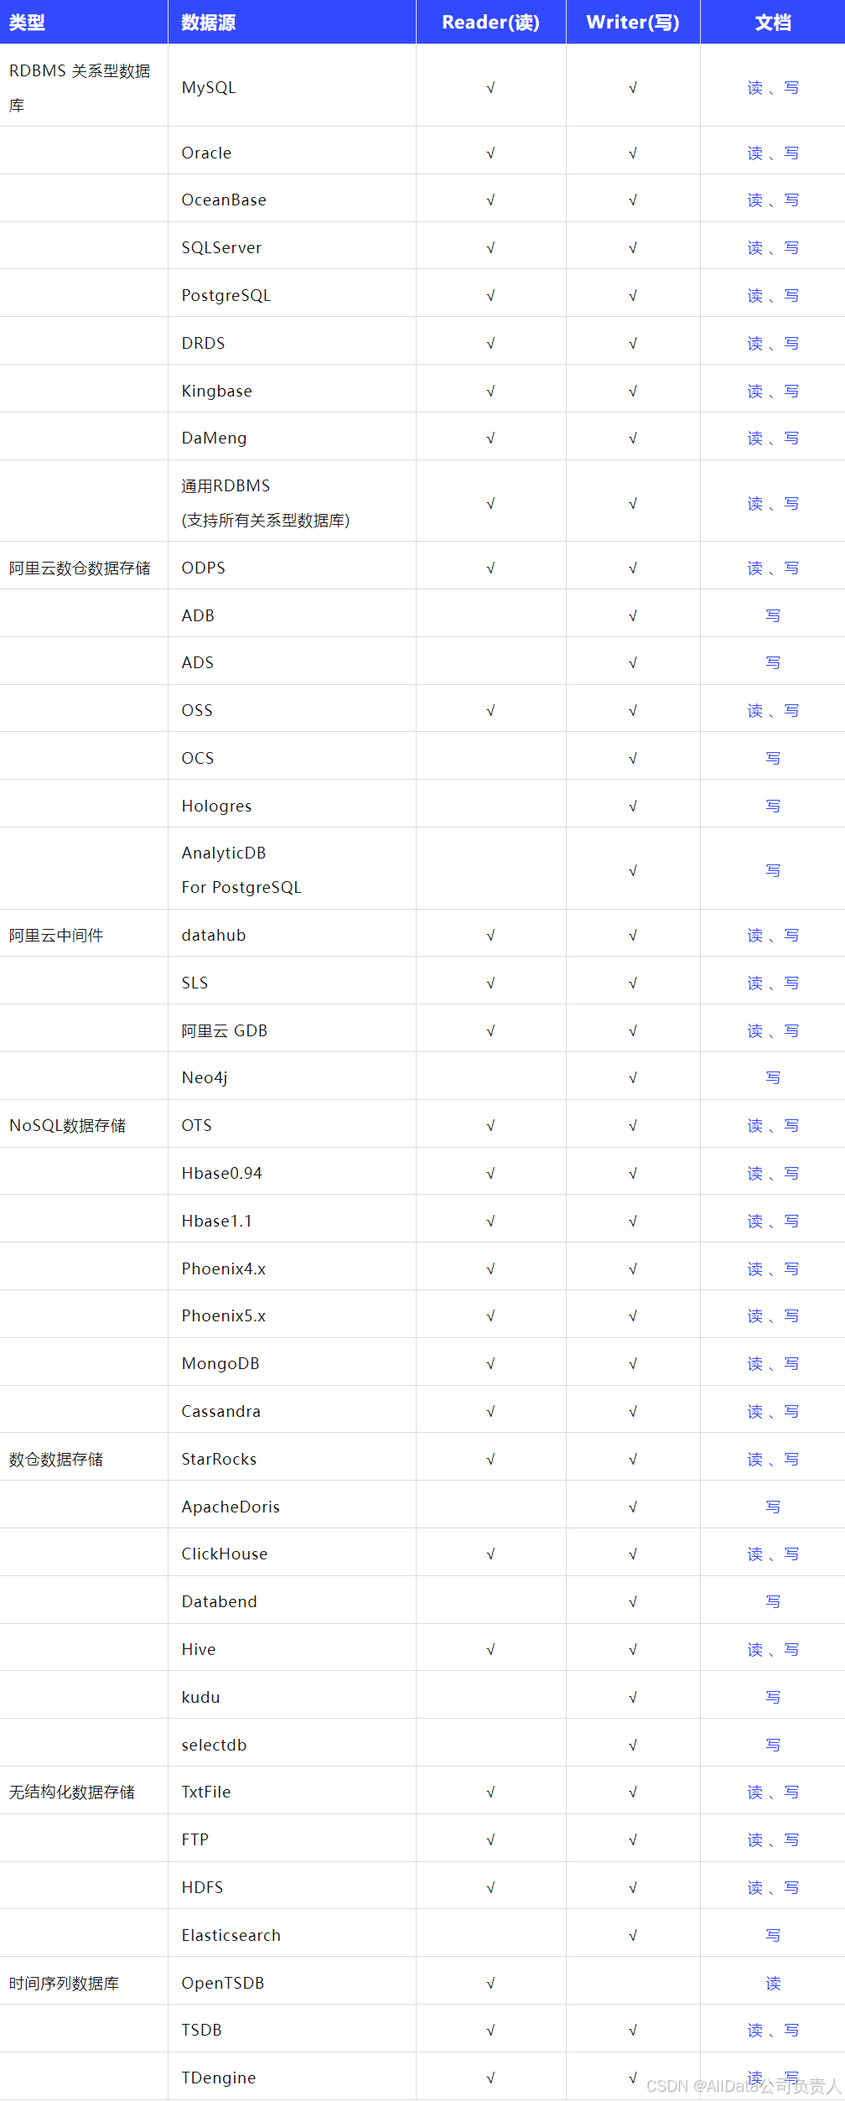
Task: Open Neo4j write documentation link
Action: [773, 1078]
